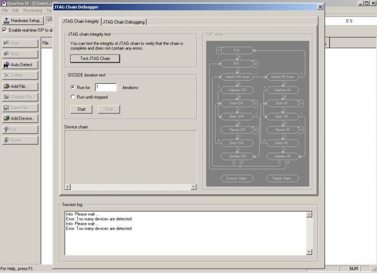Click Update-DR state in TAP diagram
The height and width of the screenshot is (273, 377).
tap(237, 156)
